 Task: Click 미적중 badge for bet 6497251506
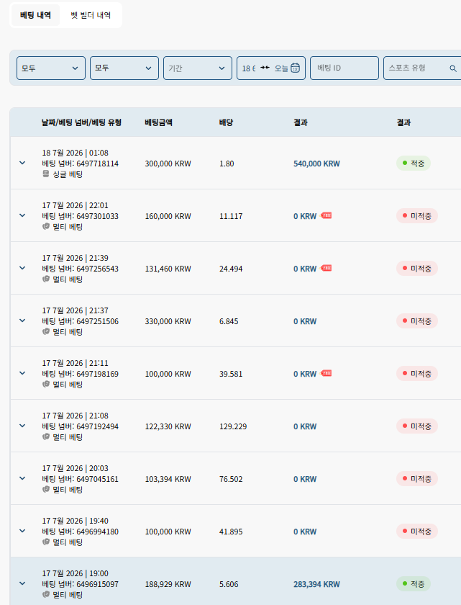(417, 321)
